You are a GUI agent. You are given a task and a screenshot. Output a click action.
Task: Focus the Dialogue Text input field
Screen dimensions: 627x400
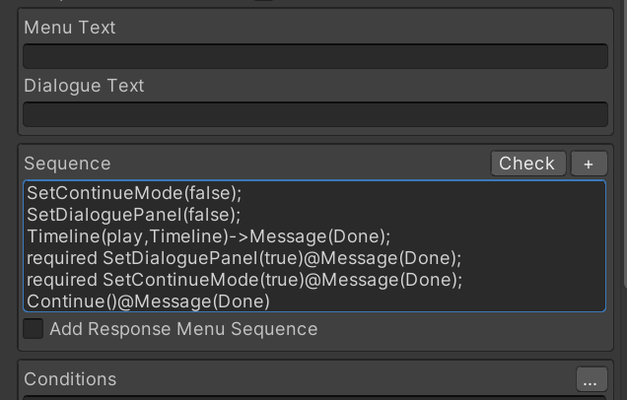(315, 114)
